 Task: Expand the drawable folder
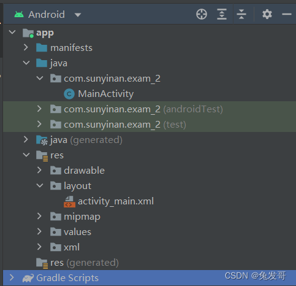39,170
